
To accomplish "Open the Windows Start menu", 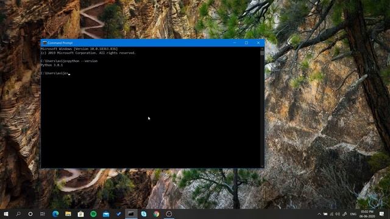I will 6,214.
